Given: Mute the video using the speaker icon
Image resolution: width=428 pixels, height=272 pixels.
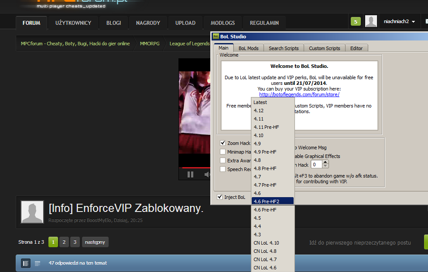Looking at the screenshot, I should coord(207,175).
